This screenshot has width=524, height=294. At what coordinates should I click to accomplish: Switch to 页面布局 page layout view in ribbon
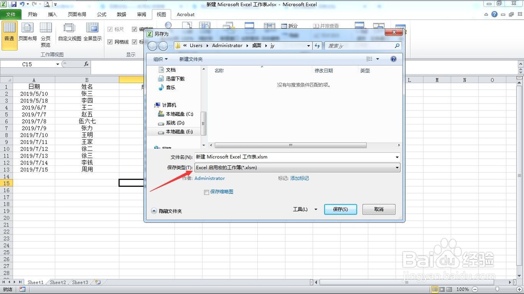tap(27, 32)
